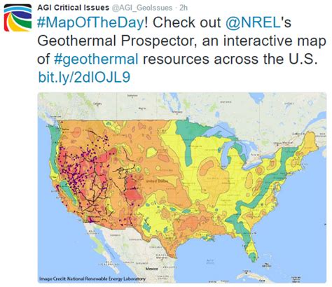Click the Mexico label on the map
The height and width of the screenshot is (287, 332).
point(152,269)
